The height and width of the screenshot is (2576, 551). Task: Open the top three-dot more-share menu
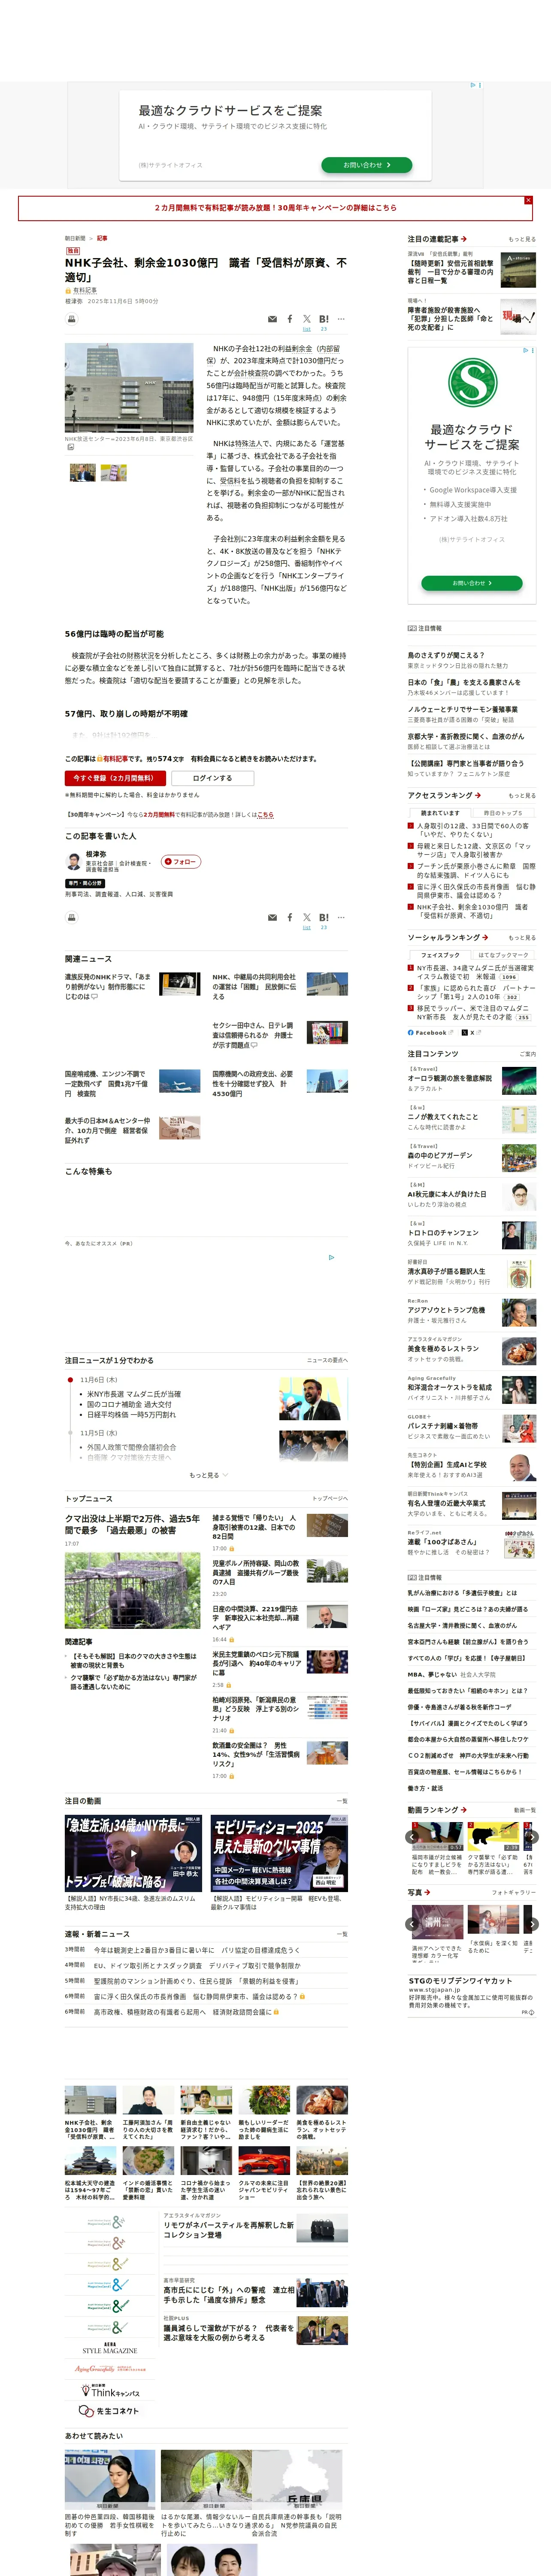[x=341, y=319]
